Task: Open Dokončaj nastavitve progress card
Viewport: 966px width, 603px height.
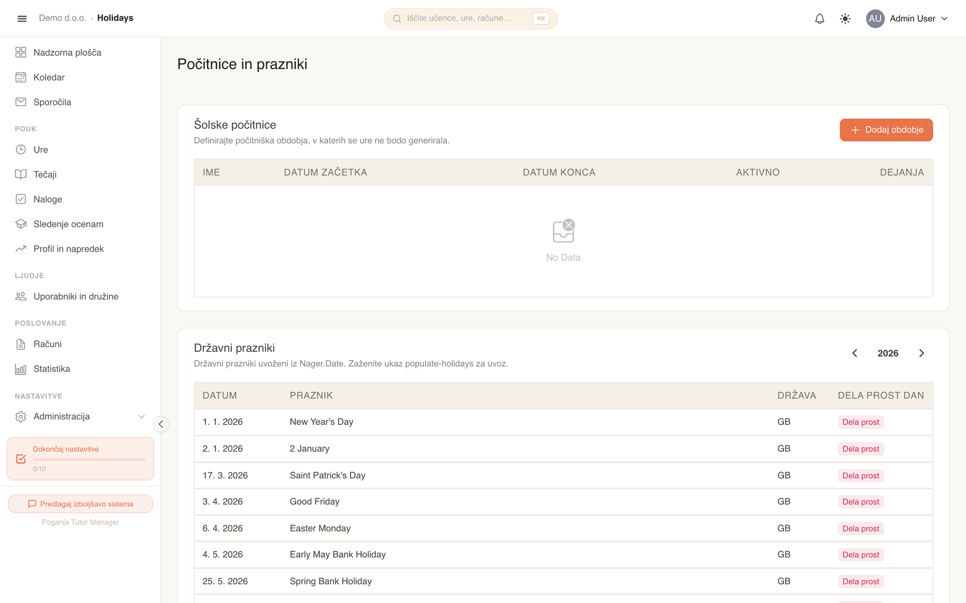Action: (x=81, y=459)
